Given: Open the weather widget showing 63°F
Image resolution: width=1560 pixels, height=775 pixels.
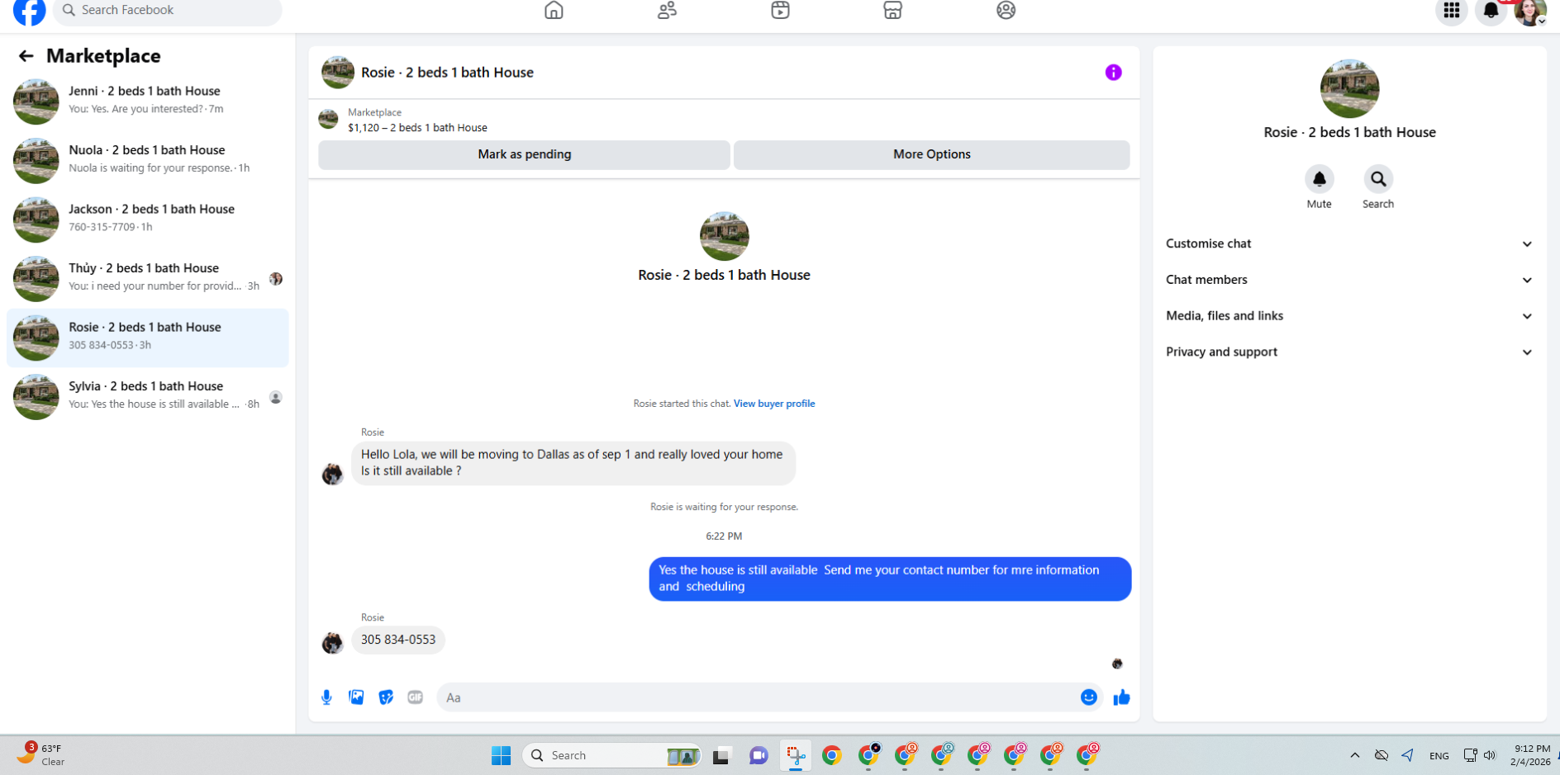Looking at the screenshot, I should pyautogui.click(x=41, y=754).
